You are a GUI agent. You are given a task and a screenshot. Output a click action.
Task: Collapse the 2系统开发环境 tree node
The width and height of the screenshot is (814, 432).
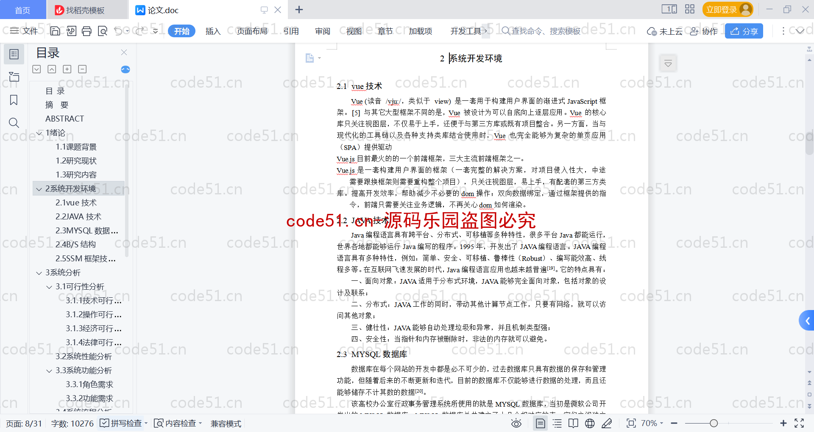pos(39,189)
